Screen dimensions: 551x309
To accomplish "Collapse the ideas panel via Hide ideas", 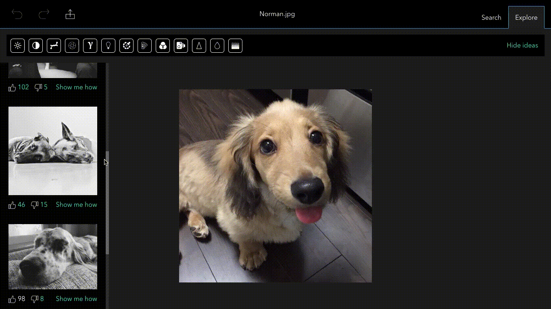I will (522, 45).
